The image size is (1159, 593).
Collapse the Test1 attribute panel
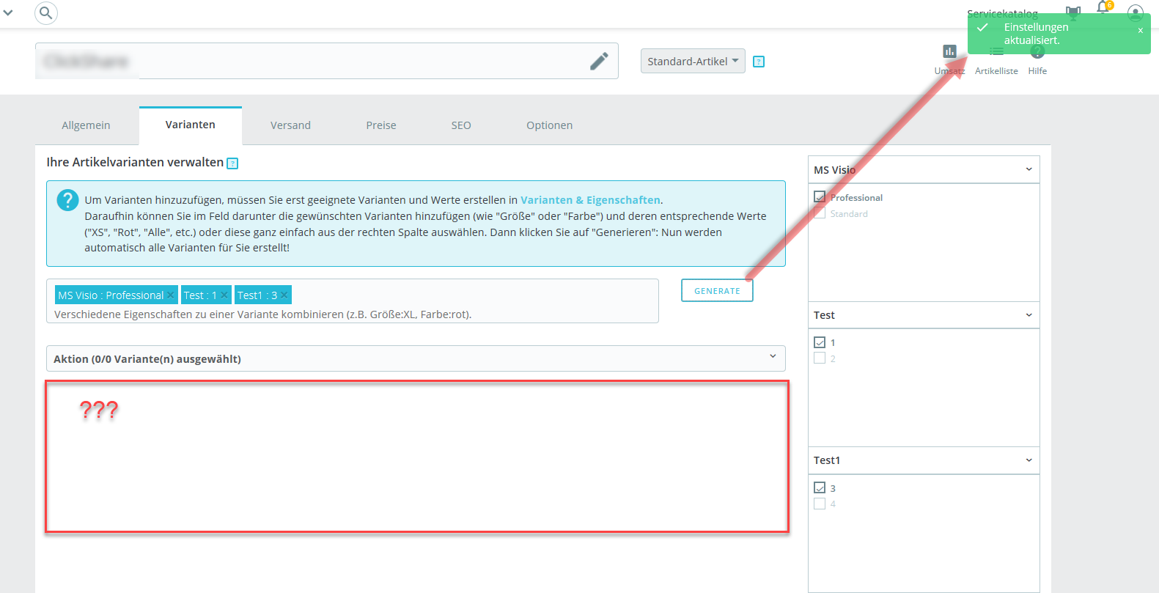pyautogui.click(x=1029, y=460)
